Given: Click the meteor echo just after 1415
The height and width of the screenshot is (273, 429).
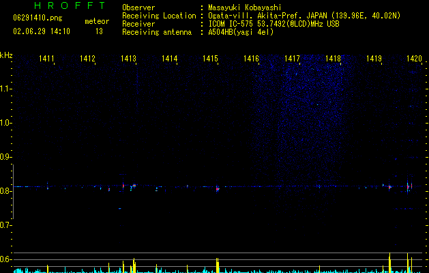Looking at the screenshot, I should tap(218, 188).
